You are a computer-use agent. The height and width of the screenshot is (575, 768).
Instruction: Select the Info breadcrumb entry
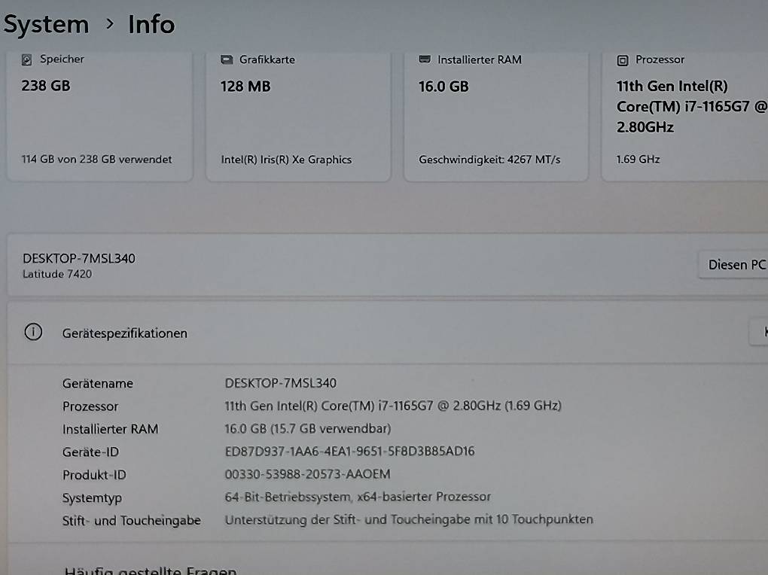coord(150,24)
